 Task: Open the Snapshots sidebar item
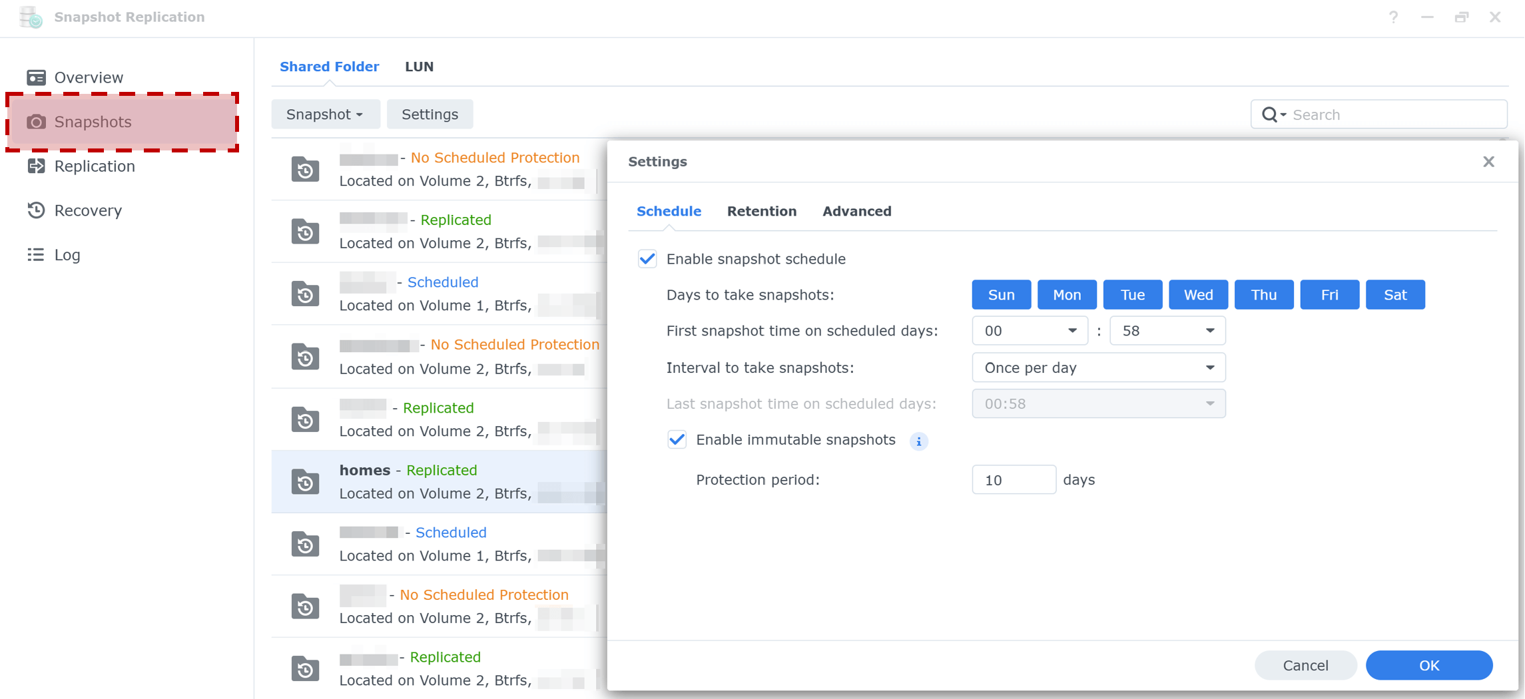tap(123, 122)
